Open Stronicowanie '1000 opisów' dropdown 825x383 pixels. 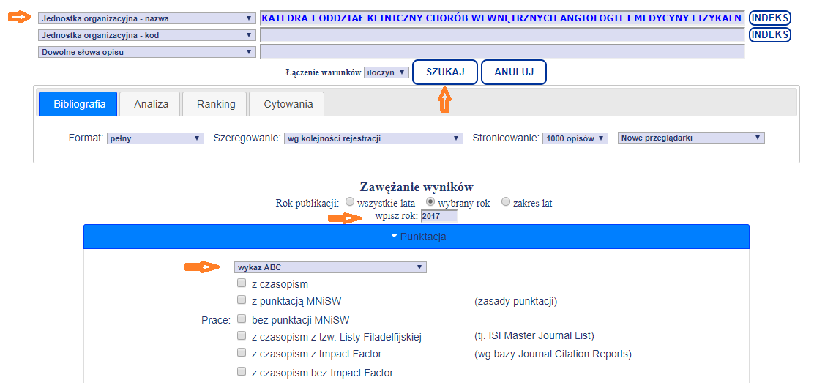point(575,138)
